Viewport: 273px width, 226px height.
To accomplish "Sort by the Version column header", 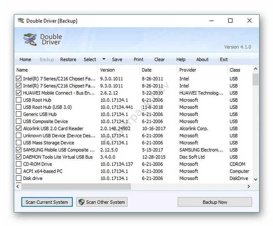I will (118, 70).
